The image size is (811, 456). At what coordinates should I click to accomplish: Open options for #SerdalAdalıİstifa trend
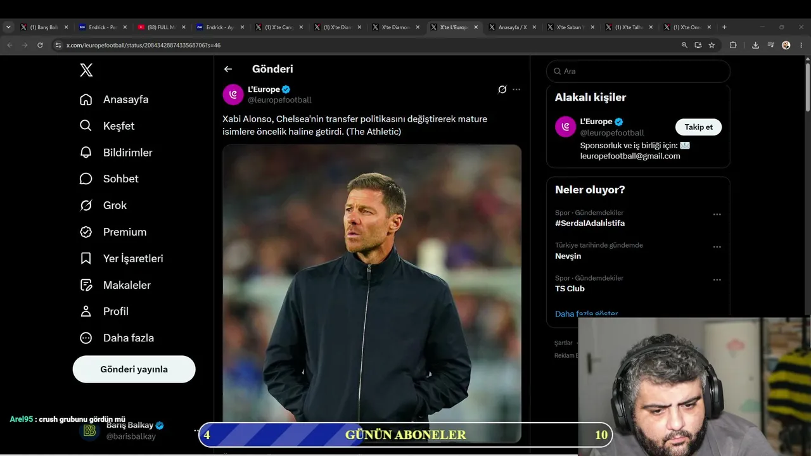(717, 215)
